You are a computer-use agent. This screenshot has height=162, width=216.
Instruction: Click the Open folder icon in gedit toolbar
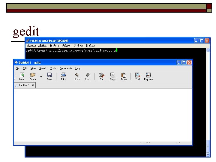(33, 75)
